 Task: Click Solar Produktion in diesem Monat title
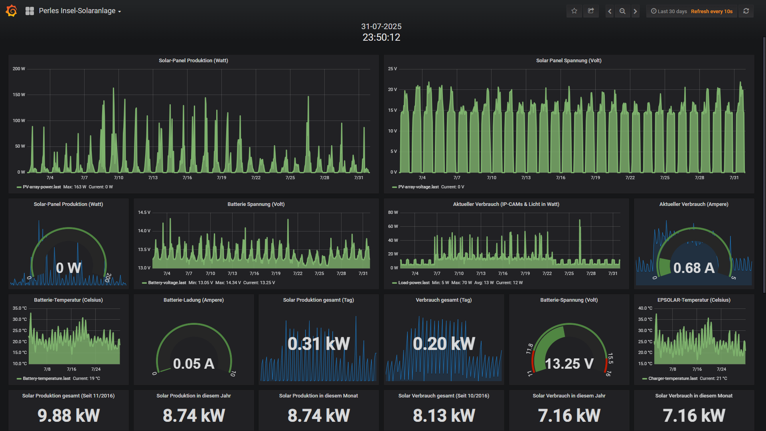point(318,396)
